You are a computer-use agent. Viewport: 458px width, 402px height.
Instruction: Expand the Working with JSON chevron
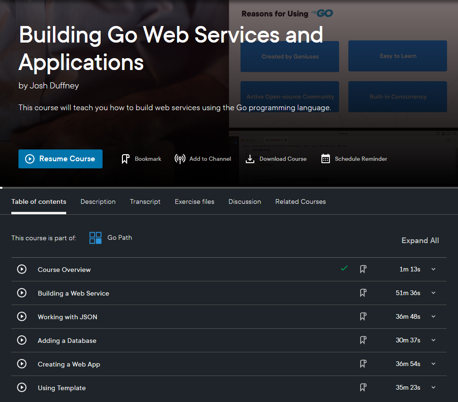(433, 316)
